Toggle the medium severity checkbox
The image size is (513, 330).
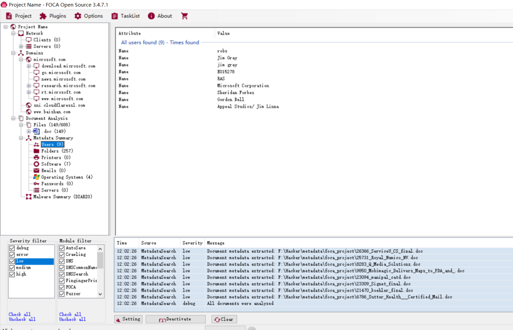(12, 268)
